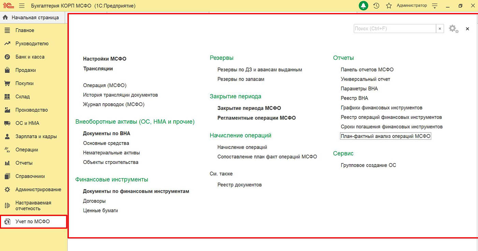Open История трансляции документов
478x251 pixels.
click(121, 95)
